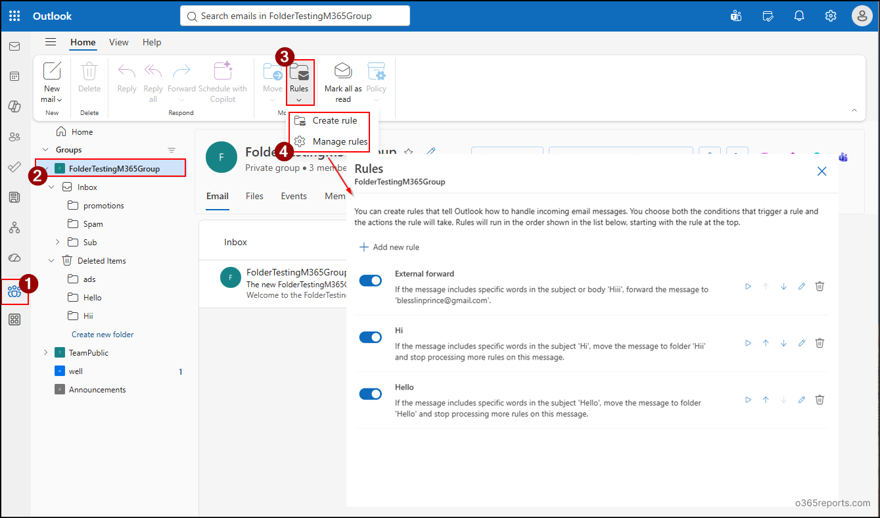This screenshot has height=518, width=880.
Task: Open Teams icon in the top bar
Action: (736, 16)
